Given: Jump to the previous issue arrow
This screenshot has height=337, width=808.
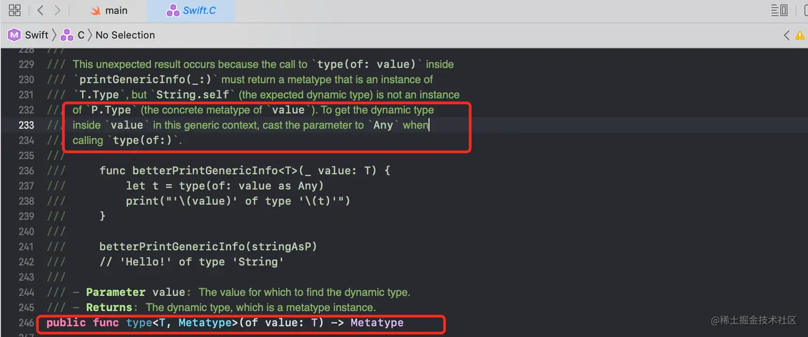Looking at the screenshot, I should coord(787,35).
